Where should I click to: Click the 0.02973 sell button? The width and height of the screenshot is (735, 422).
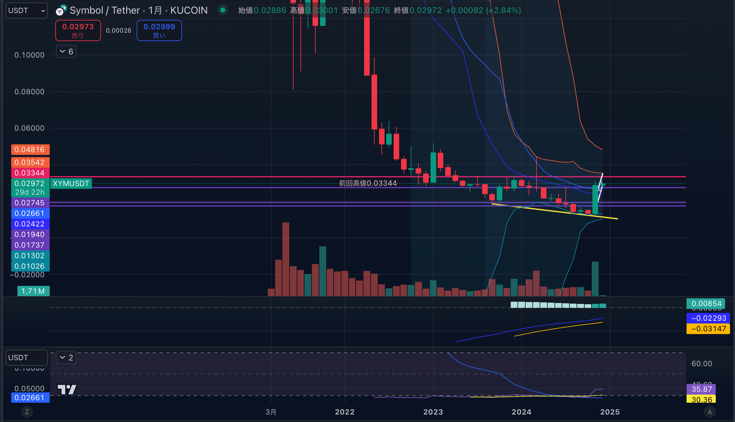point(78,30)
